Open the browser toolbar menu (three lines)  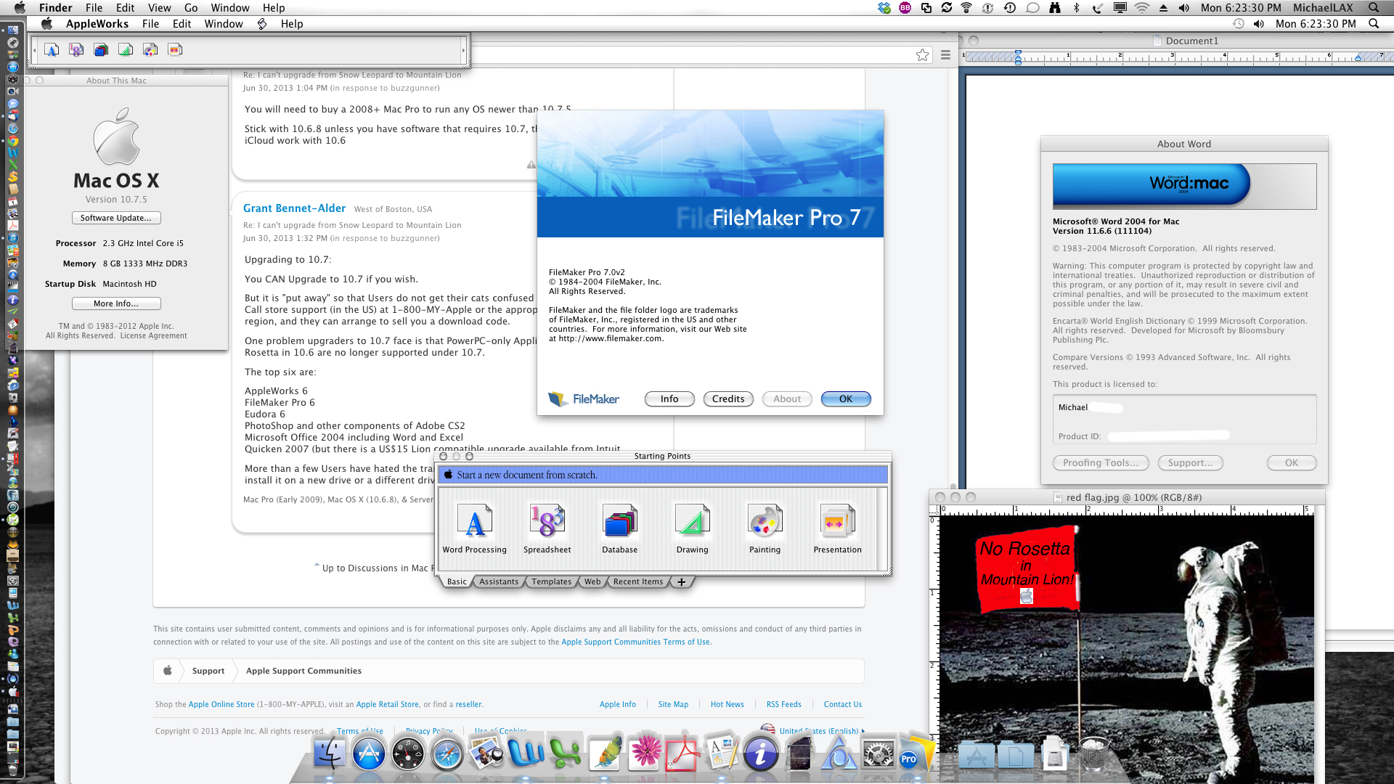click(945, 55)
